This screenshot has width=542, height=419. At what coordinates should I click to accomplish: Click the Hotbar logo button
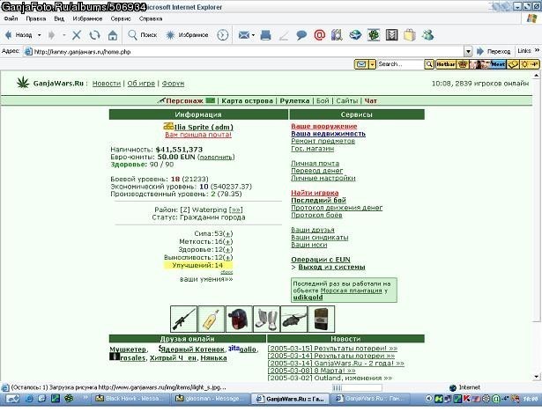click(x=446, y=64)
